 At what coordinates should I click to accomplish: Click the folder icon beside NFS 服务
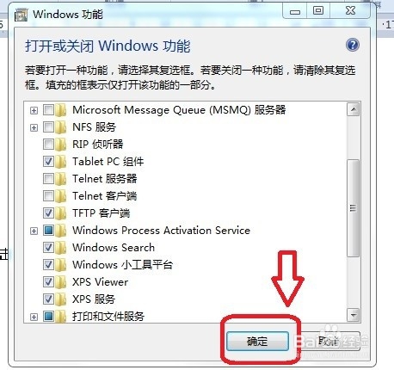tap(61, 127)
